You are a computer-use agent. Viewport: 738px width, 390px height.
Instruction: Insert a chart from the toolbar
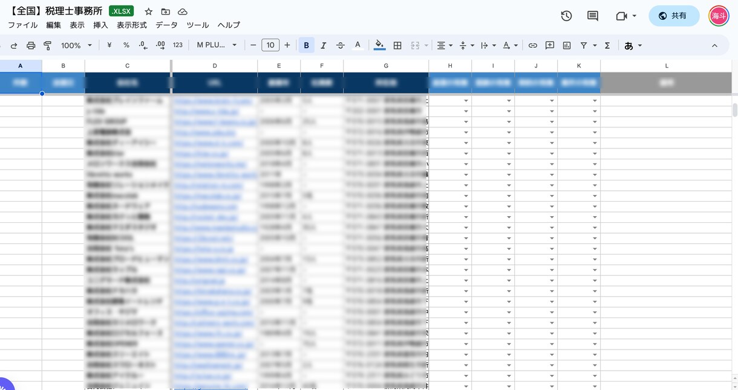click(x=567, y=45)
